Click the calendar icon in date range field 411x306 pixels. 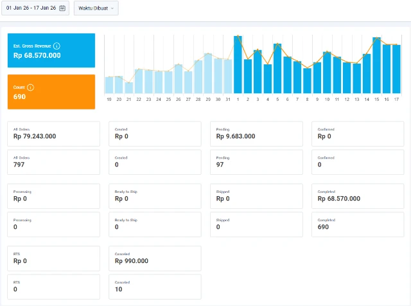(62, 8)
